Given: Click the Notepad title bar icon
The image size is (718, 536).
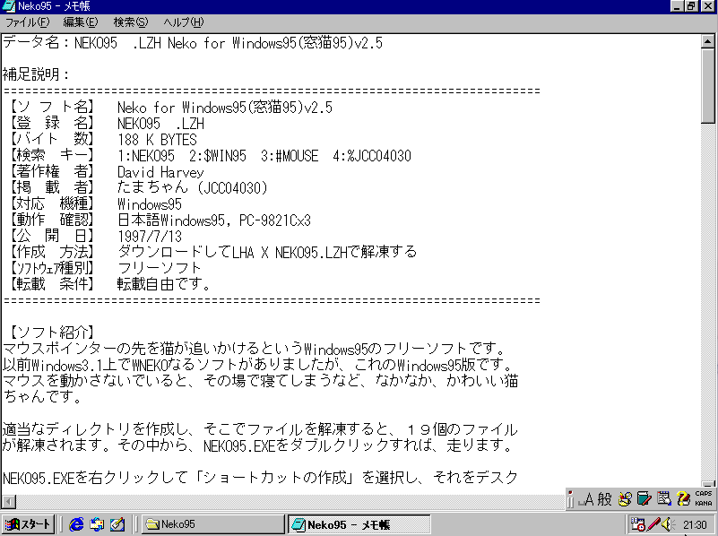Looking at the screenshot, I should [x=9, y=6].
